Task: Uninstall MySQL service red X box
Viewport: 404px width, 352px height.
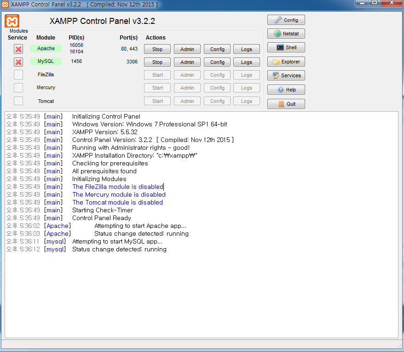Action: pos(18,62)
